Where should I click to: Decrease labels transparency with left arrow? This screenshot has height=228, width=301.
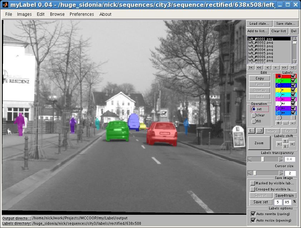pyautogui.click(x=250, y=159)
